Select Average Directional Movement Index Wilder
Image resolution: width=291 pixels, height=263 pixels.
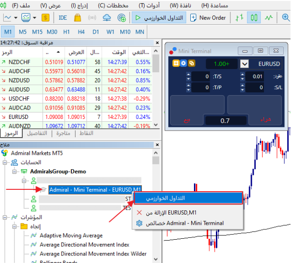93,254
